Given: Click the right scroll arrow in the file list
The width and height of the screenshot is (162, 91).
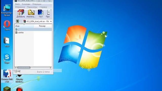Looking at the screenshot, I should pos(50,68).
